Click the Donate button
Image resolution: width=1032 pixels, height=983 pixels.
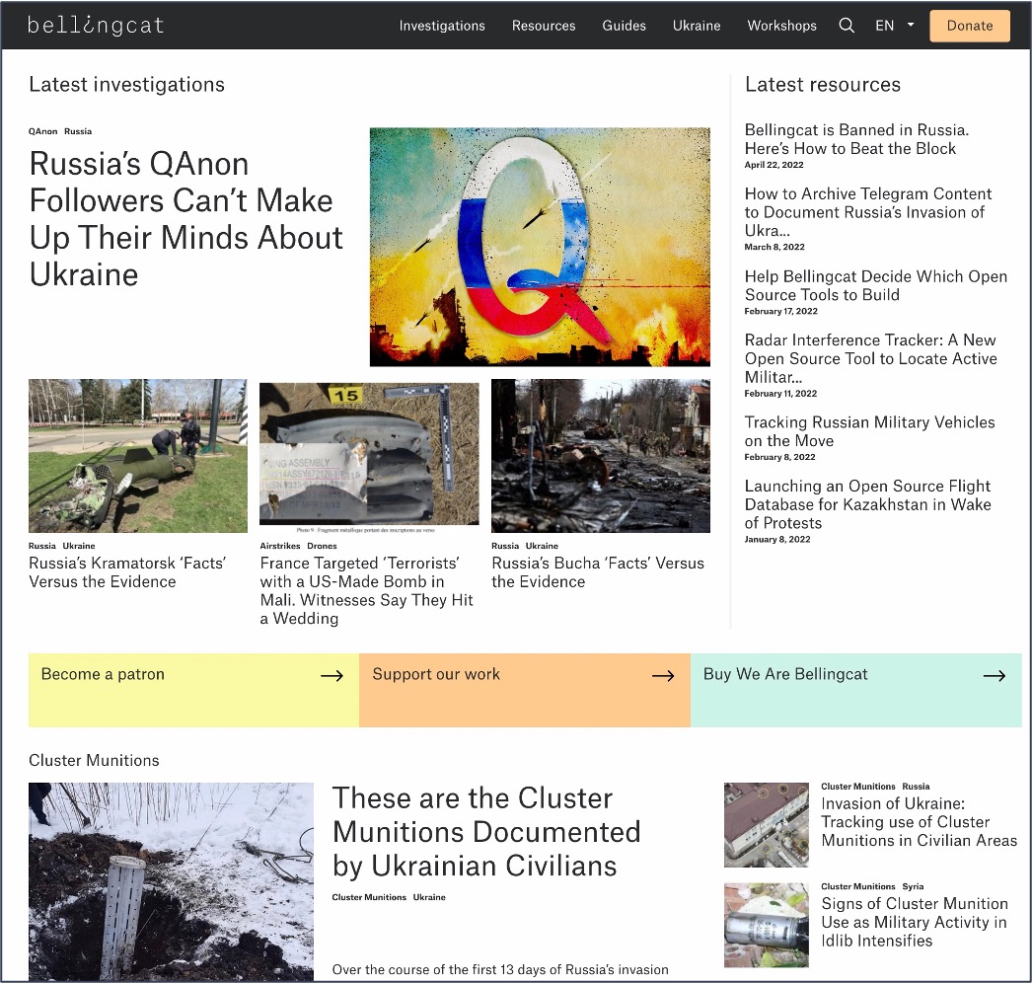[970, 26]
